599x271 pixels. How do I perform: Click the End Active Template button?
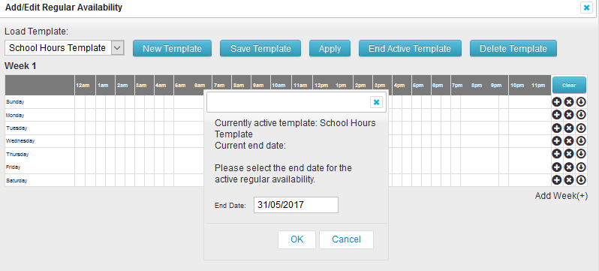(x=410, y=49)
